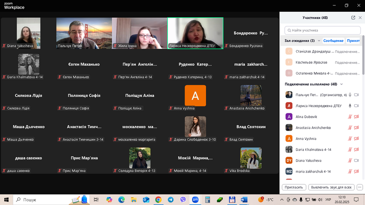Screen dimensions: 365x205
Task: Open more options ellipsis in participants panel
Action: coord(360,187)
